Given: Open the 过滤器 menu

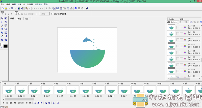Looking at the screenshot, I should [30, 4].
